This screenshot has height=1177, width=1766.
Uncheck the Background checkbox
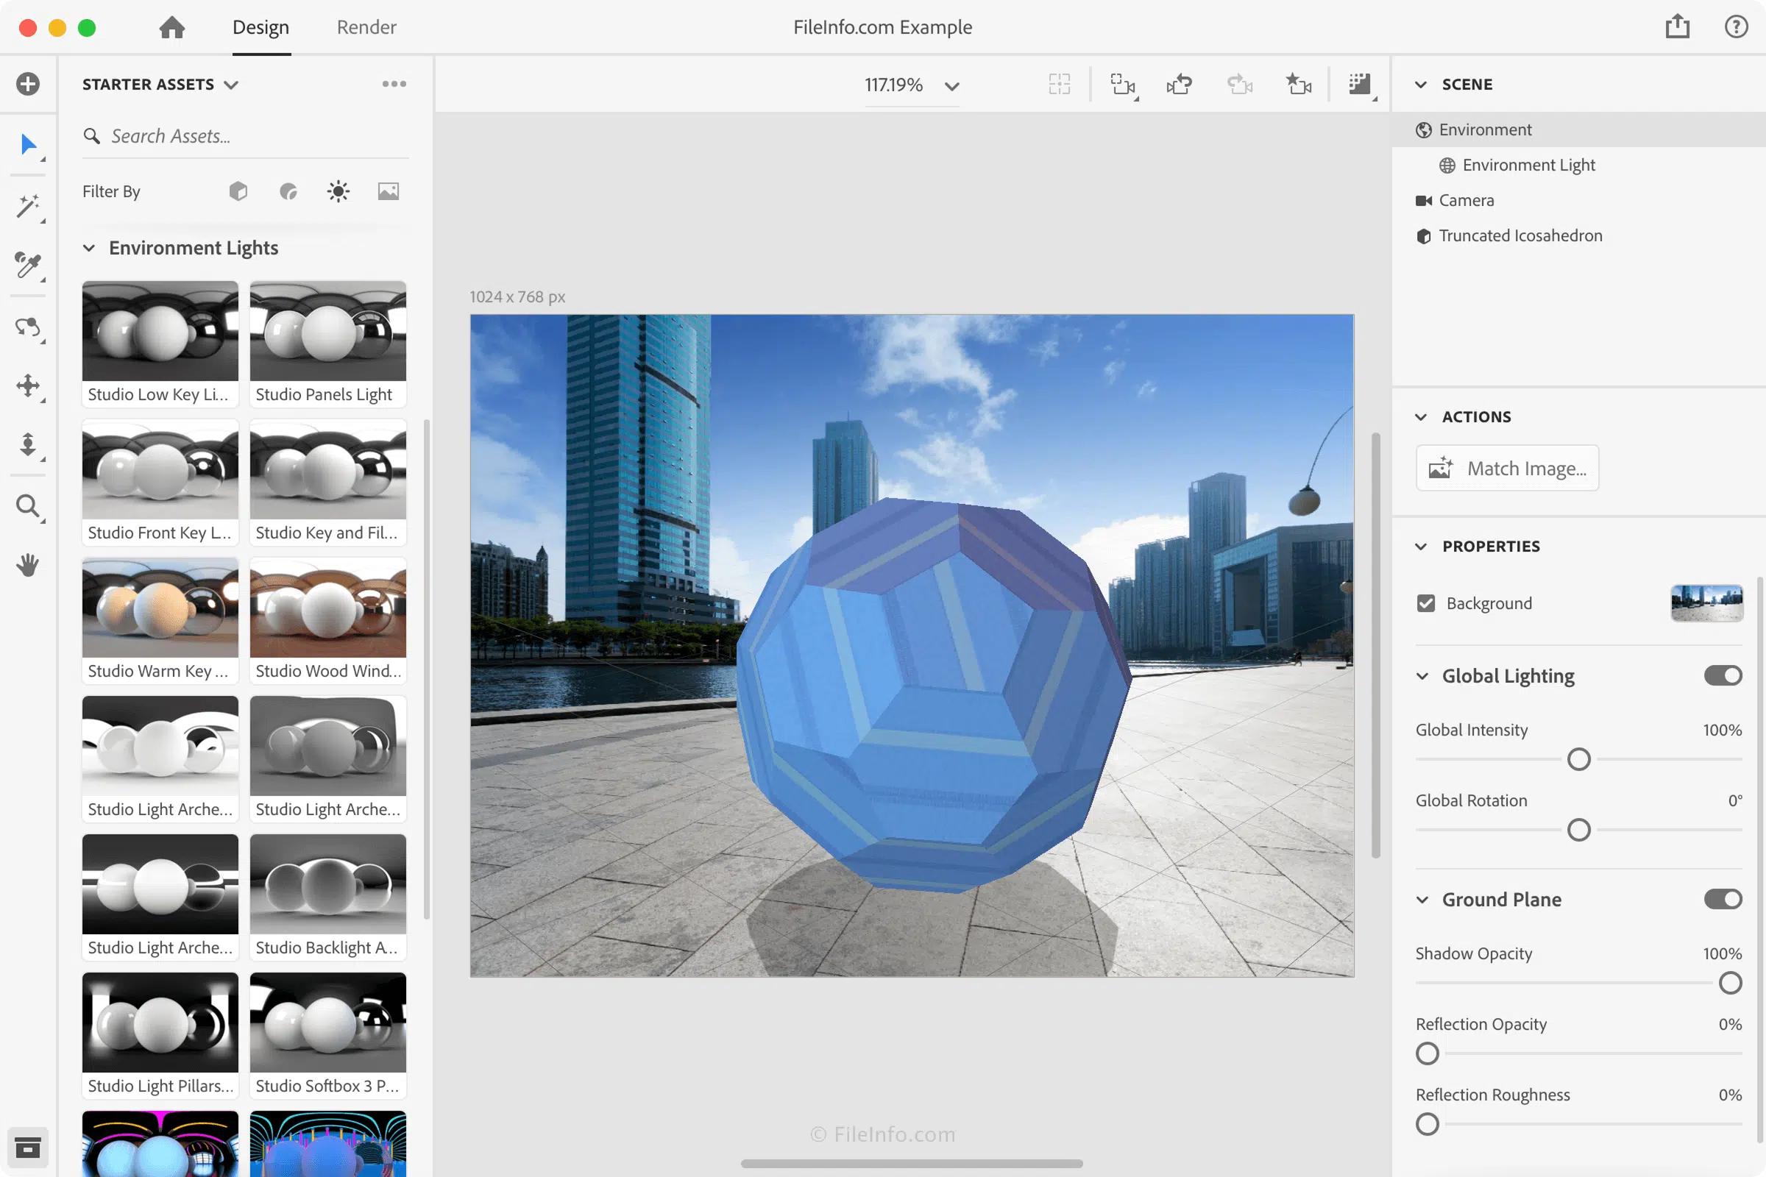[1425, 603]
